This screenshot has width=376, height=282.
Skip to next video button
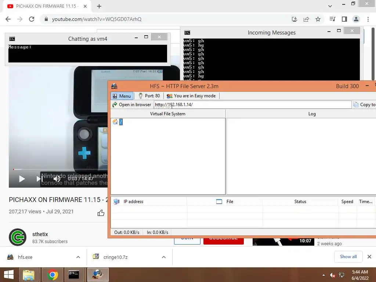pos(39,179)
